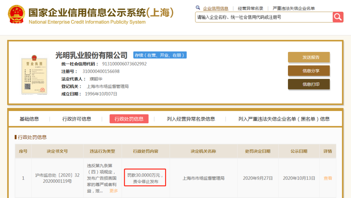
Task: Select 企业信用信息 search category
Action: click(215, 8)
